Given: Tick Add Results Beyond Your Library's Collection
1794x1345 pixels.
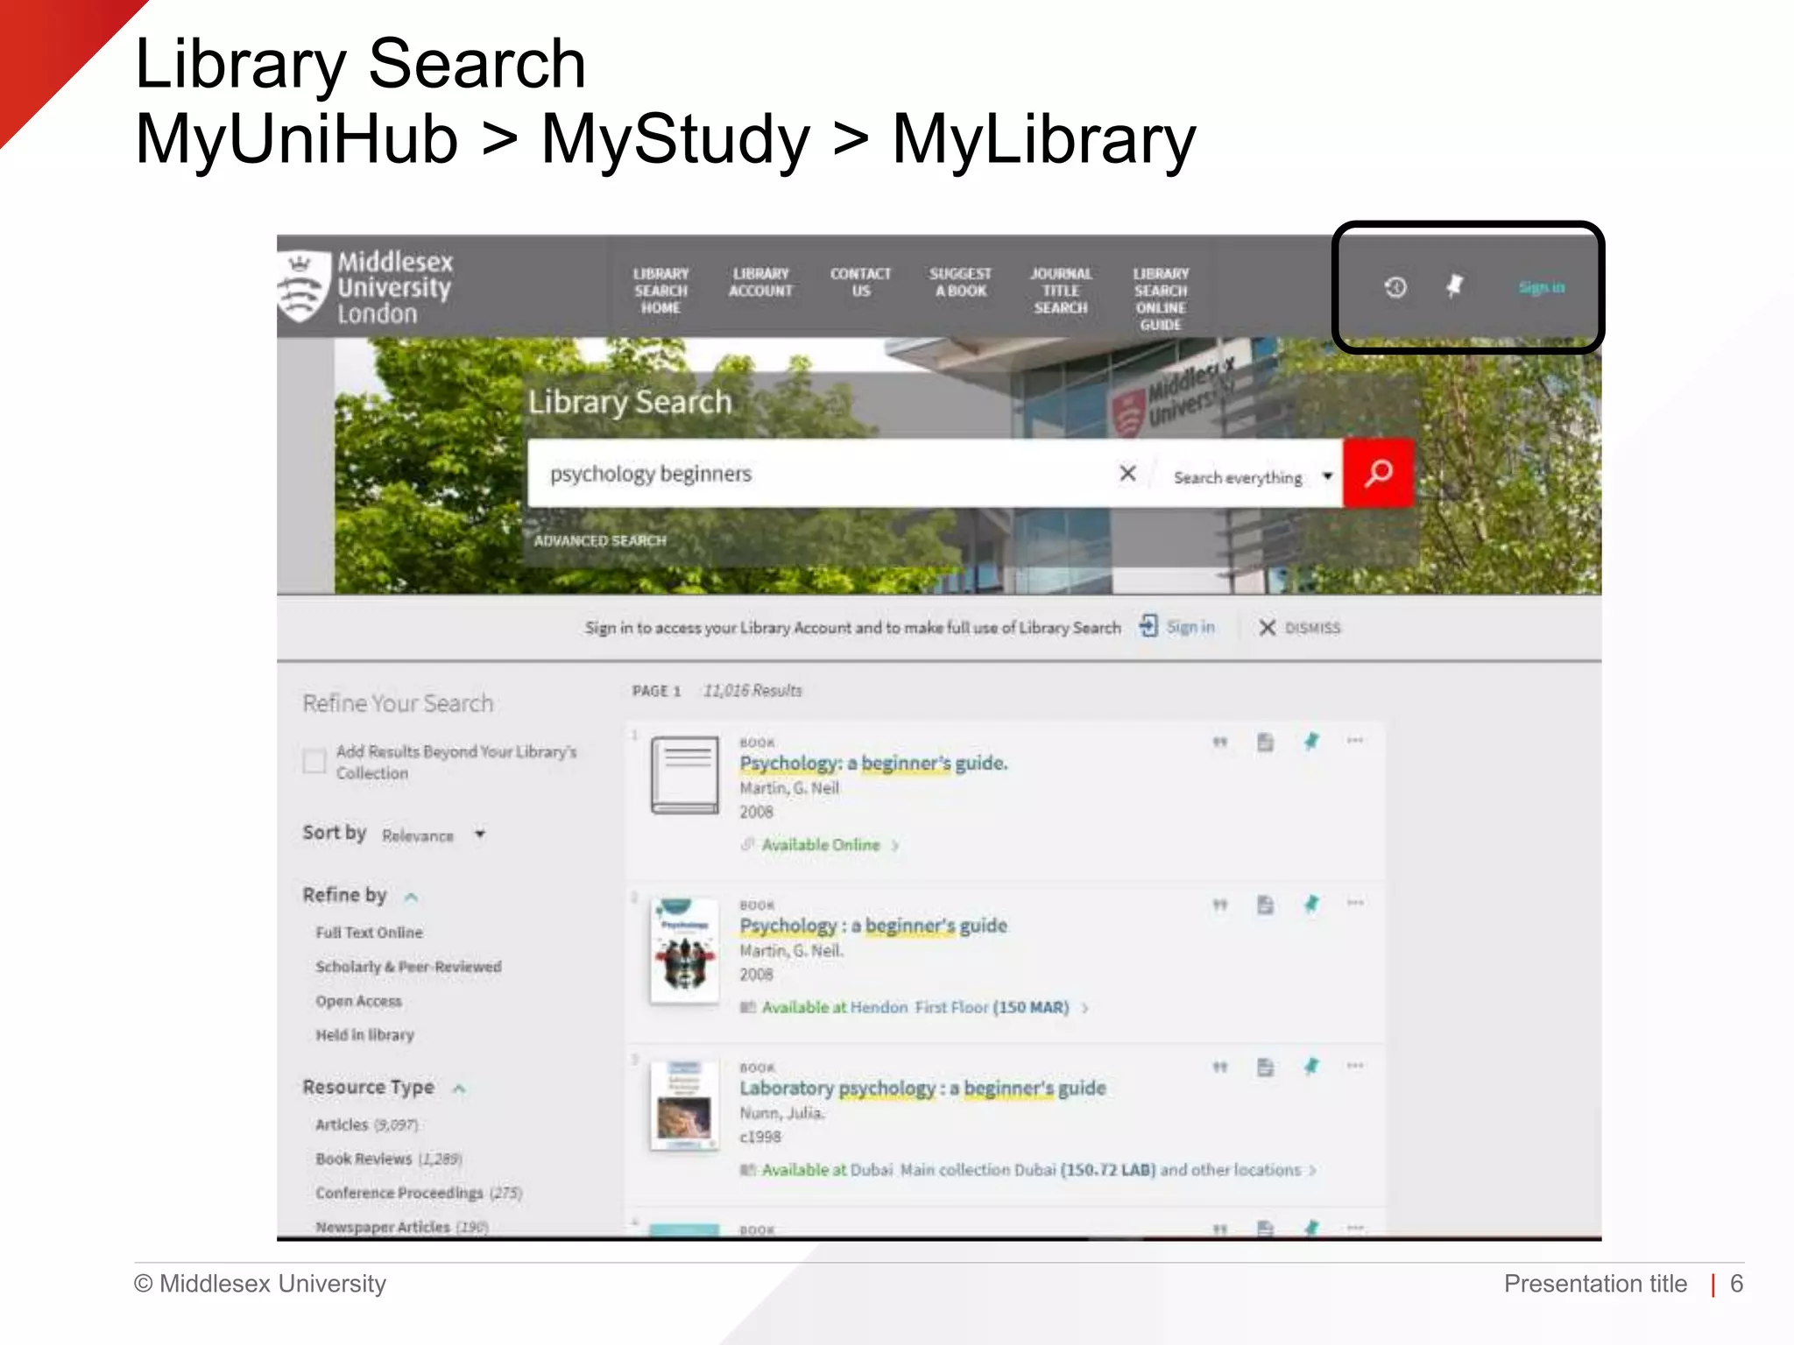Looking at the screenshot, I should (314, 761).
